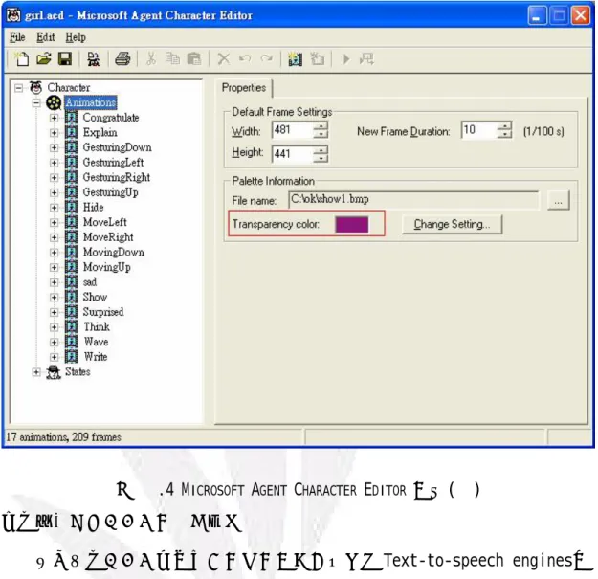598x579 pixels.
Task: Expand the Explain animation
Action: 54,133
